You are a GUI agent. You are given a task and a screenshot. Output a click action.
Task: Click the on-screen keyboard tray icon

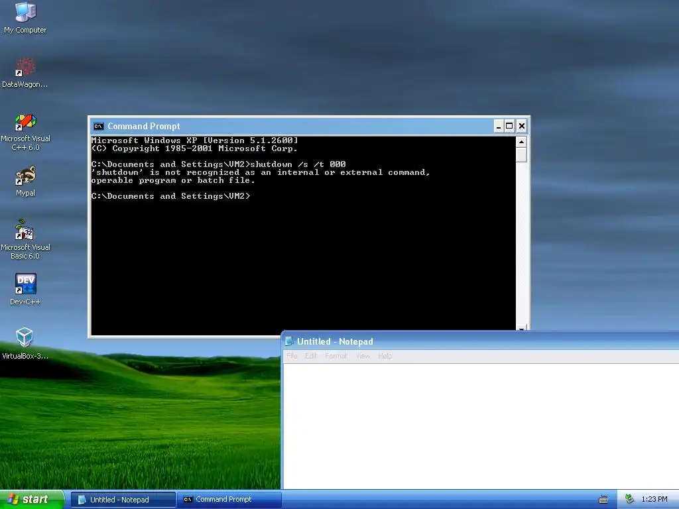pos(603,500)
